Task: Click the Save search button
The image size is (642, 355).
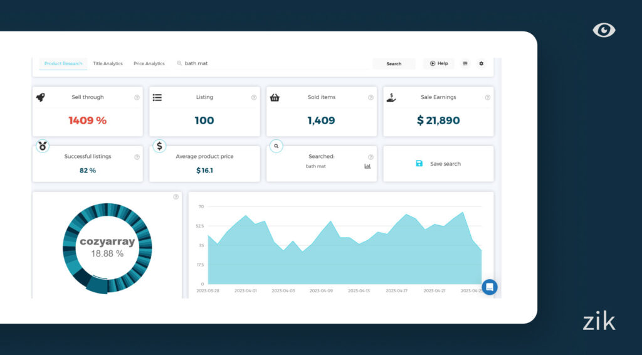Action: tap(438, 164)
